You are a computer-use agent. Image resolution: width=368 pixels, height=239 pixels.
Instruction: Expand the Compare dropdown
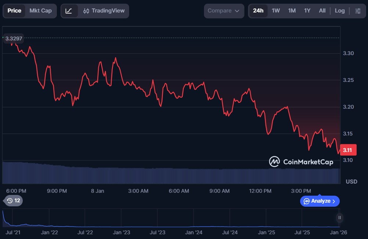[x=224, y=11]
